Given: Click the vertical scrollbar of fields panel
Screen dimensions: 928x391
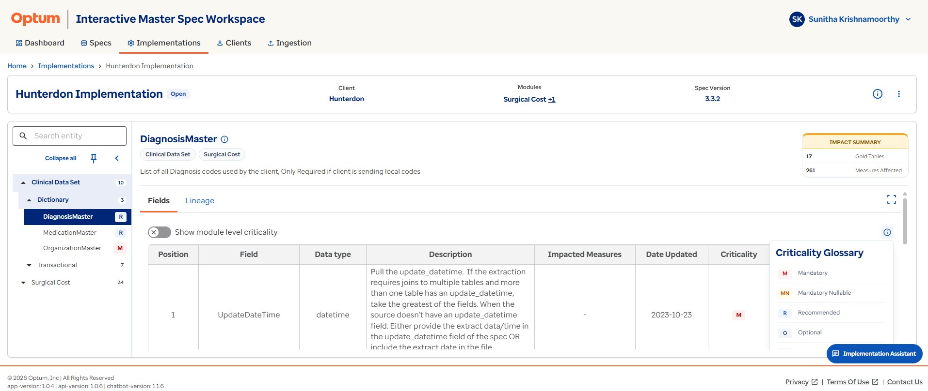Looking at the screenshot, I should tap(905, 221).
